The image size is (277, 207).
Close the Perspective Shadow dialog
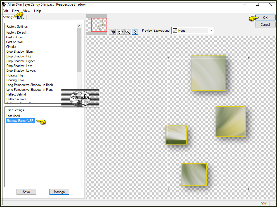[270, 4]
